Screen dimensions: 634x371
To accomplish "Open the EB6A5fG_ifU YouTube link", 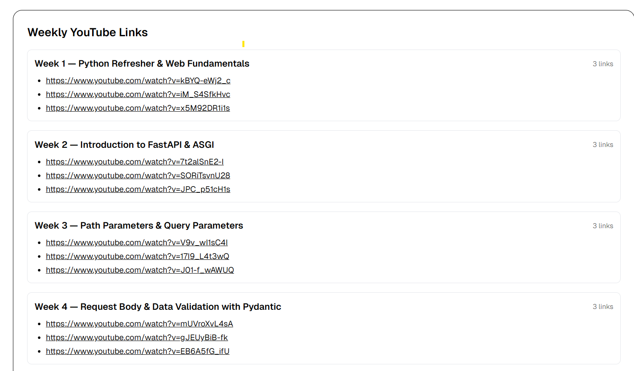I will point(138,351).
